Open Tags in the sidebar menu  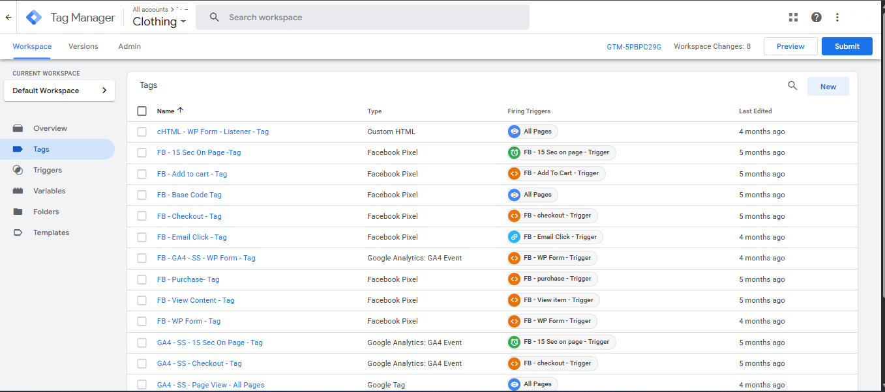57,149
